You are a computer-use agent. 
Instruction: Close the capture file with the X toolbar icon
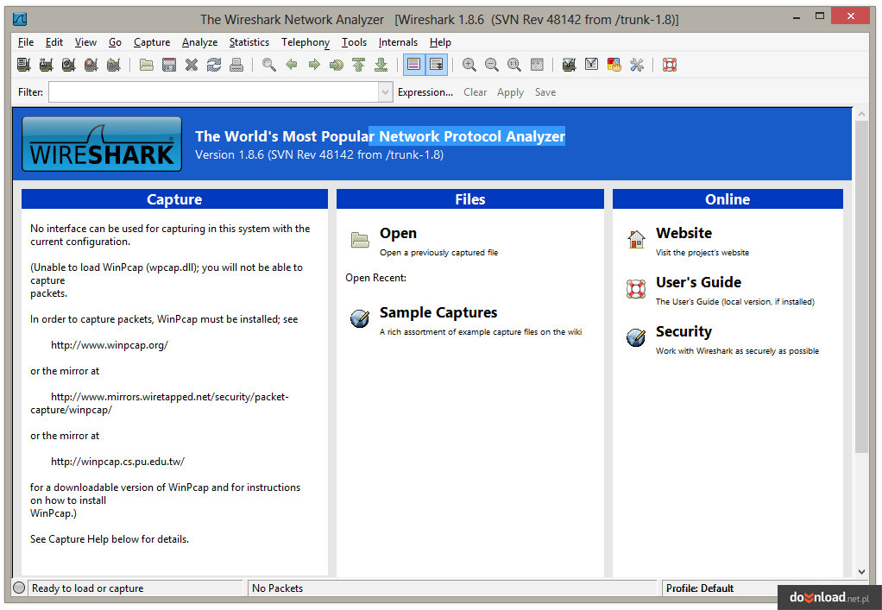pyautogui.click(x=192, y=65)
